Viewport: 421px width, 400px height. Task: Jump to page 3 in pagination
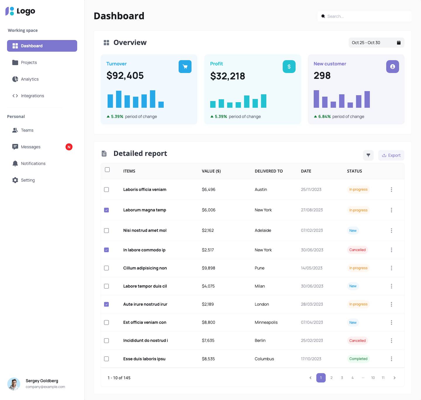coord(342,378)
